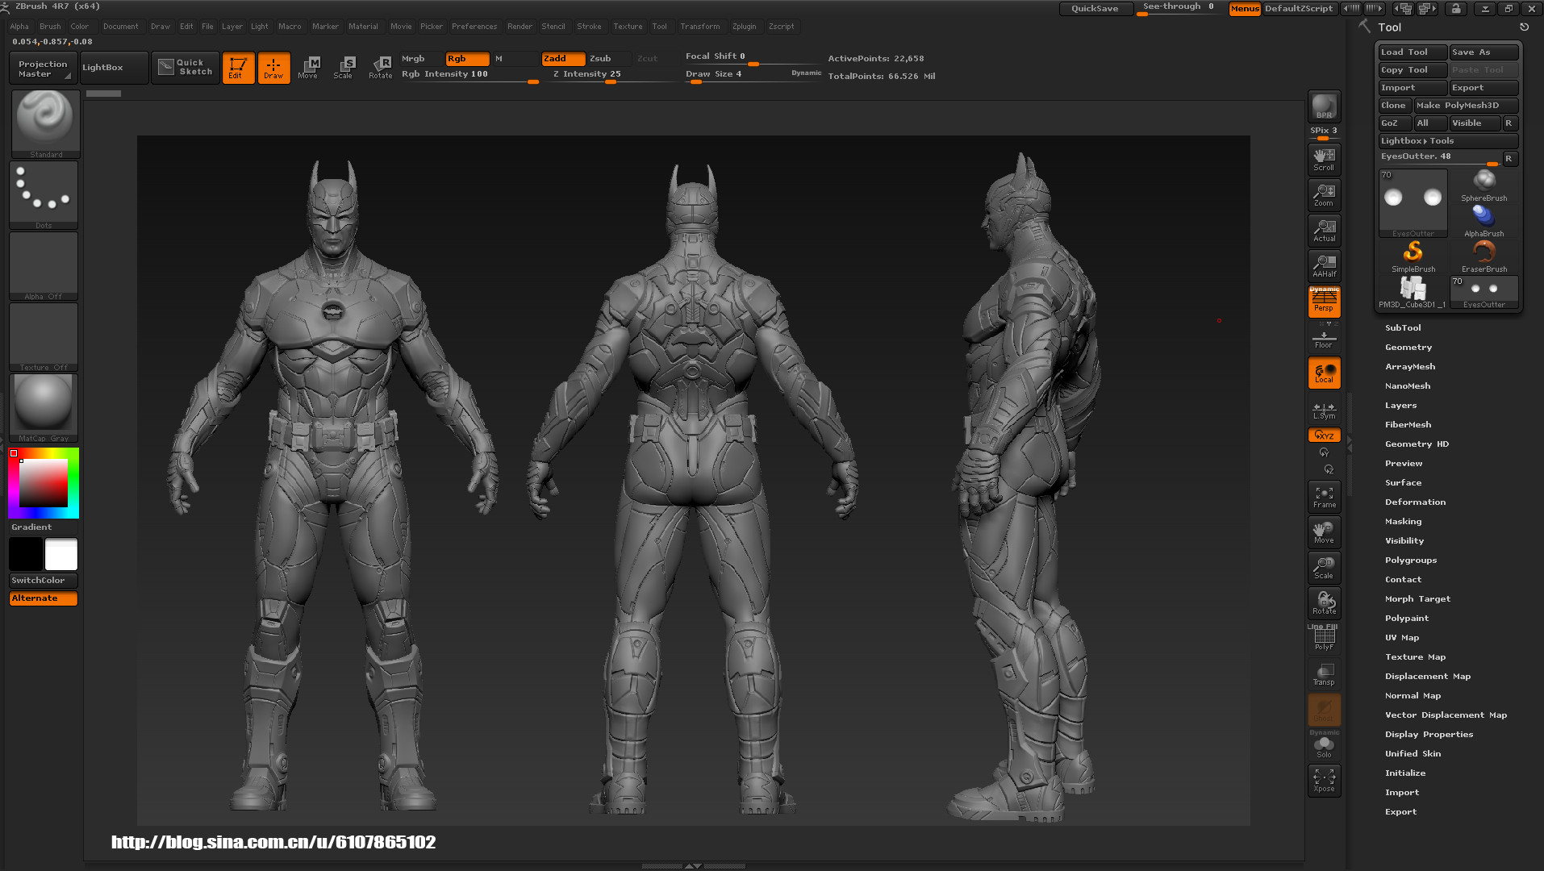Click the Rotate transform icon
This screenshot has width=1544, height=871.
tap(380, 68)
